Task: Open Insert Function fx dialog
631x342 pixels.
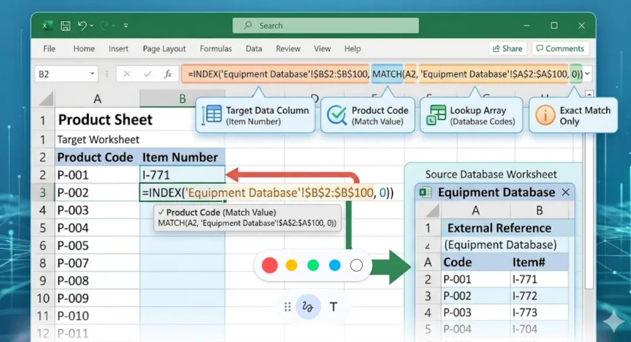Action: point(168,74)
